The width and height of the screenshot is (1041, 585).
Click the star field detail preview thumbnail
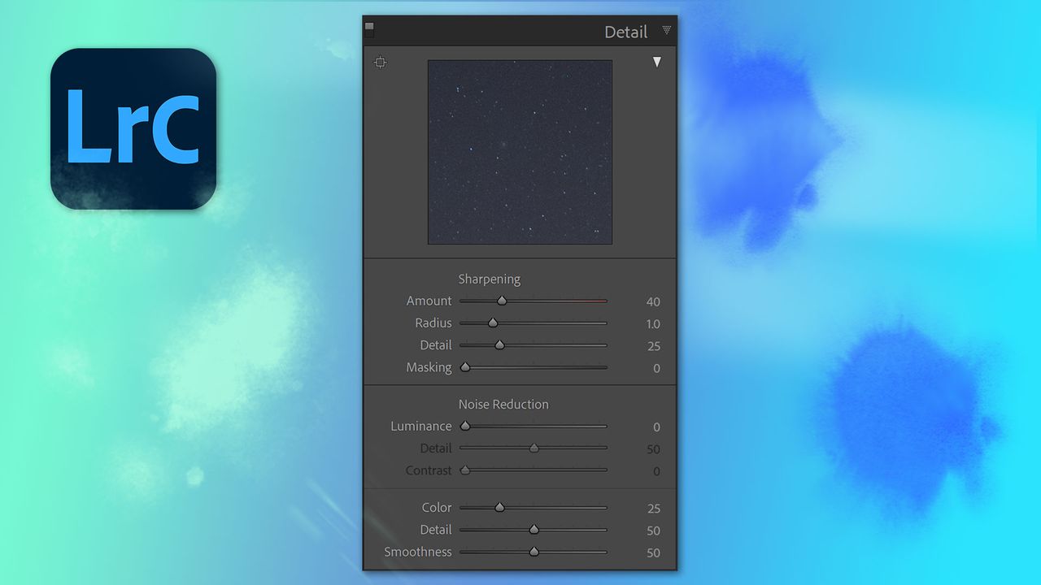pos(520,152)
